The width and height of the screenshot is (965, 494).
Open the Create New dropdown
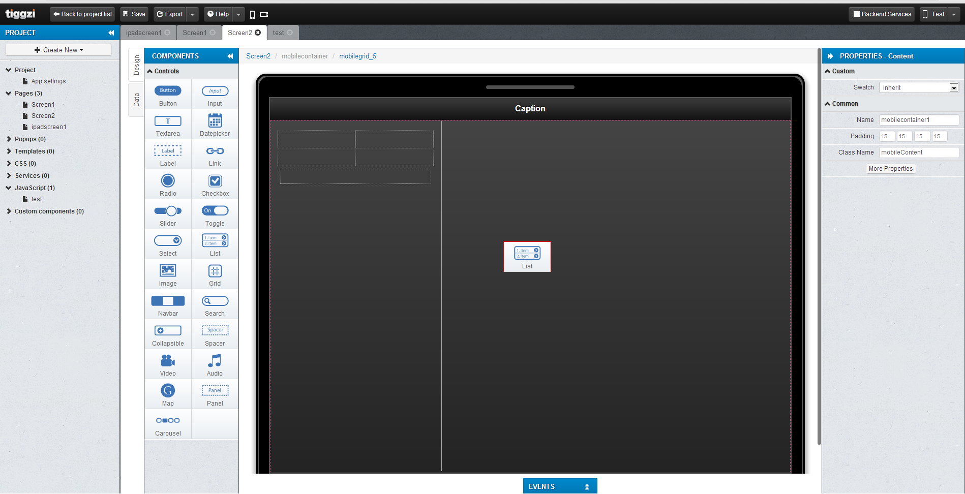tap(58, 50)
